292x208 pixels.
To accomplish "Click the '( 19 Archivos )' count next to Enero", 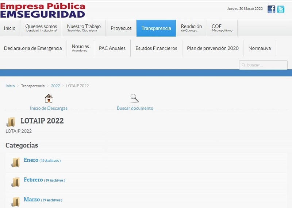I will (x=50, y=161).
